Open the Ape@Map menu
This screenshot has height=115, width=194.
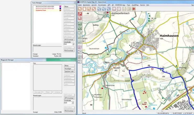click(135, 5)
